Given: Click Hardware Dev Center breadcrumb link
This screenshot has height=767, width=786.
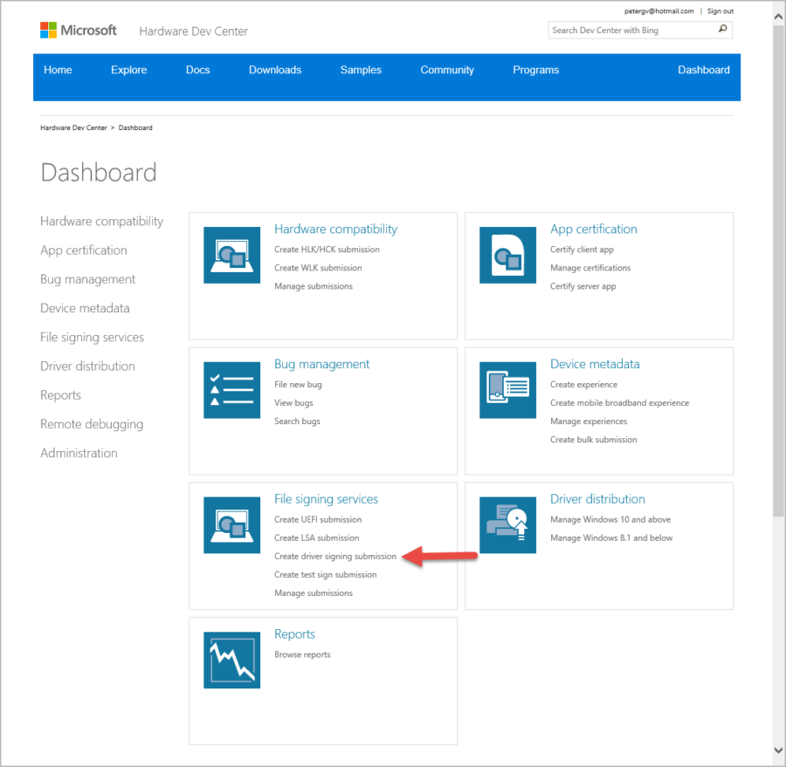Looking at the screenshot, I should [73, 127].
